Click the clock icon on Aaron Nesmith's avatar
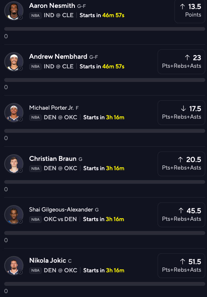 pos(20,17)
